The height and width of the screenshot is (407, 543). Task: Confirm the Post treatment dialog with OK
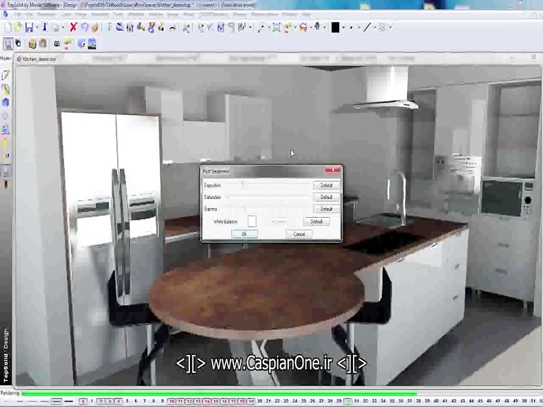click(x=244, y=234)
